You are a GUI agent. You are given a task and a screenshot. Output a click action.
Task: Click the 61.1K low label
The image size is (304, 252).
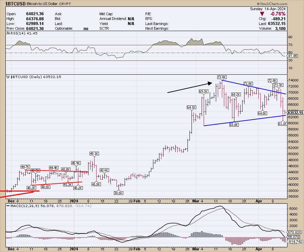click(282, 124)
